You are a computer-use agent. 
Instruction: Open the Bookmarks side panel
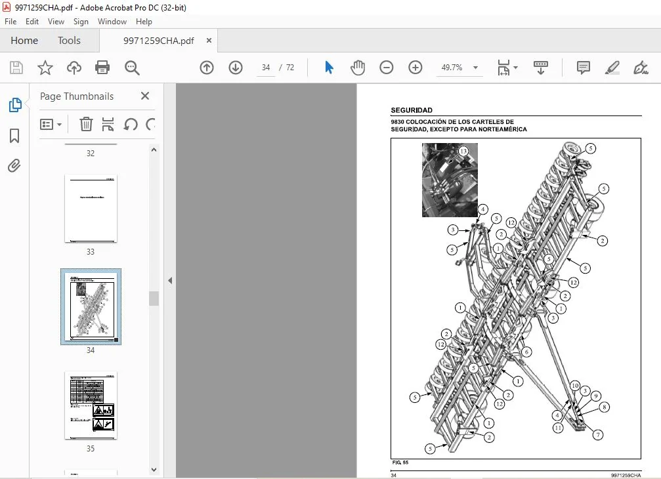14,136
